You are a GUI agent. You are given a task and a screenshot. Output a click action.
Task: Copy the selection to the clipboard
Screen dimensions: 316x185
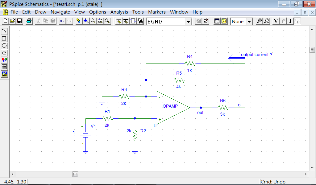[x=46, y=21]
